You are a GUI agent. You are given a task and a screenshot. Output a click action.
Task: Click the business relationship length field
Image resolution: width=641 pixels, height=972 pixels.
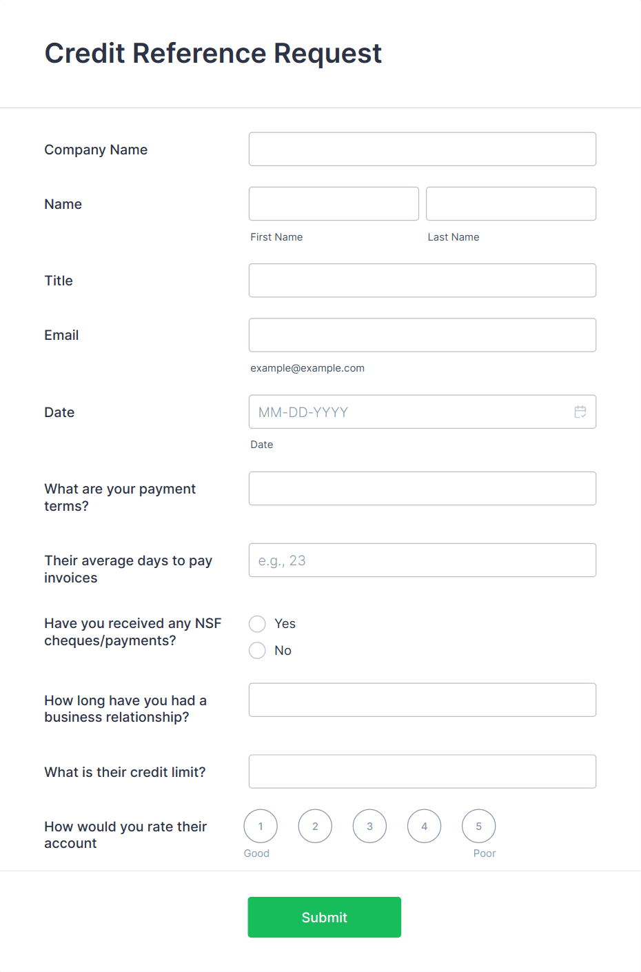tap(422, 700)
